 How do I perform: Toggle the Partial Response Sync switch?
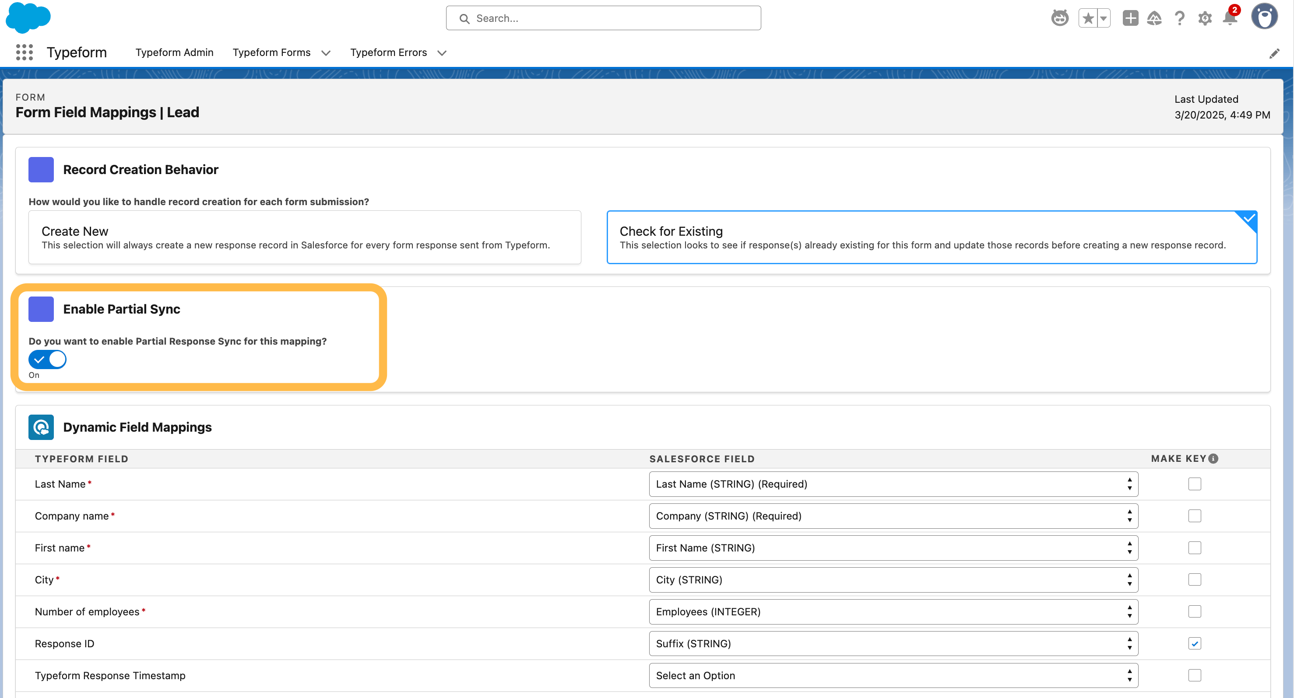[48, 359]
